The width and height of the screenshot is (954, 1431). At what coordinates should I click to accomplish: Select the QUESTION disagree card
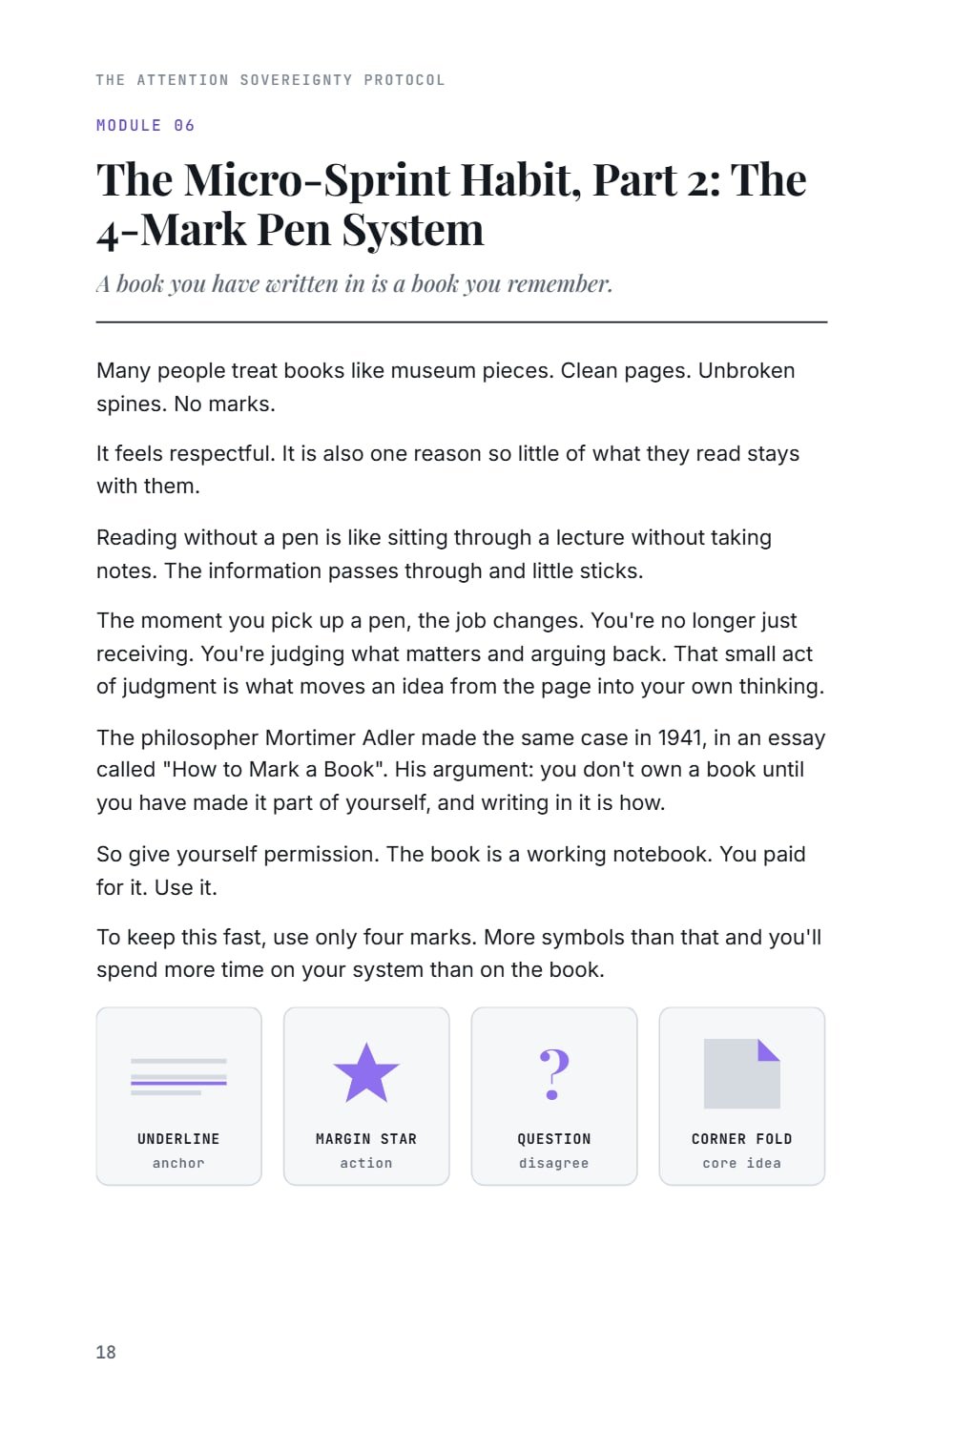(554, 1096)
